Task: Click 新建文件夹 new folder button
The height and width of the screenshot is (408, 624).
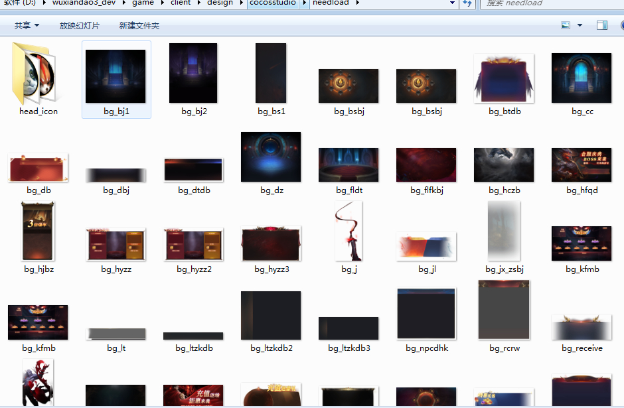Action: click(x=139, y=25)
